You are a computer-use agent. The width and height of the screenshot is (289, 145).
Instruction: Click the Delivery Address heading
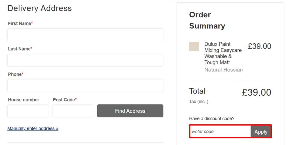tap(39, 8)
